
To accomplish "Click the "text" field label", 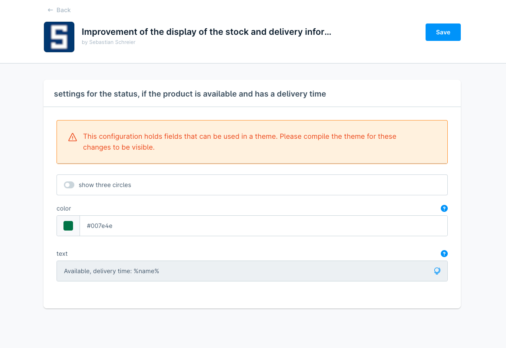I will point(62,254).
